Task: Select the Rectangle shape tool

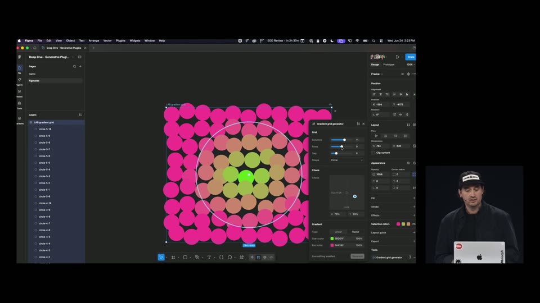Action: pos(185,258)
